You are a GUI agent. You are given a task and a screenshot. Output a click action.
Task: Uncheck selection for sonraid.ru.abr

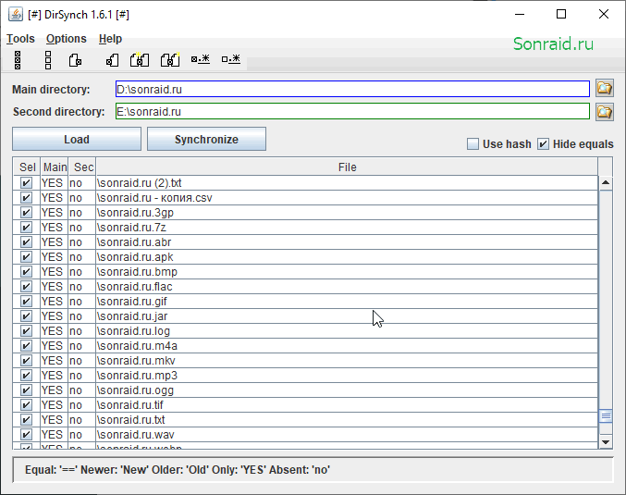[26, 242]
